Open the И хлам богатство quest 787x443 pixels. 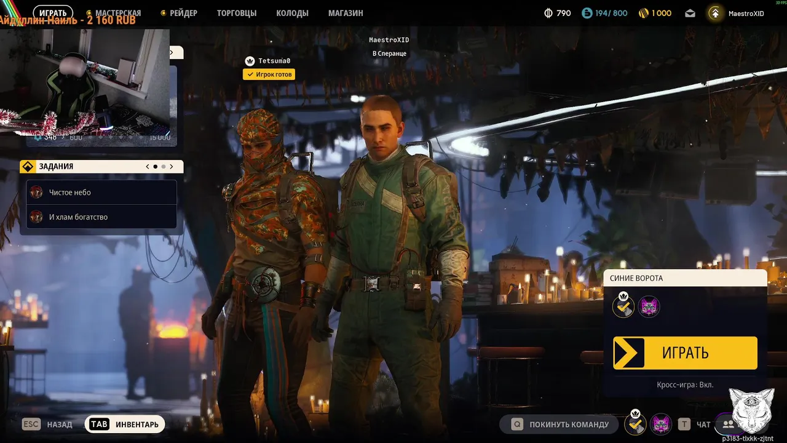[x=101, y=217]
